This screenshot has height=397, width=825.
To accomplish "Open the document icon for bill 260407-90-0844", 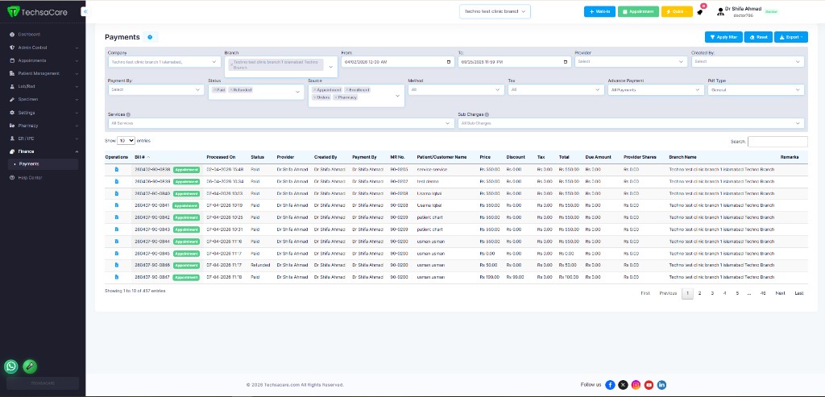I will click(117, 242).
